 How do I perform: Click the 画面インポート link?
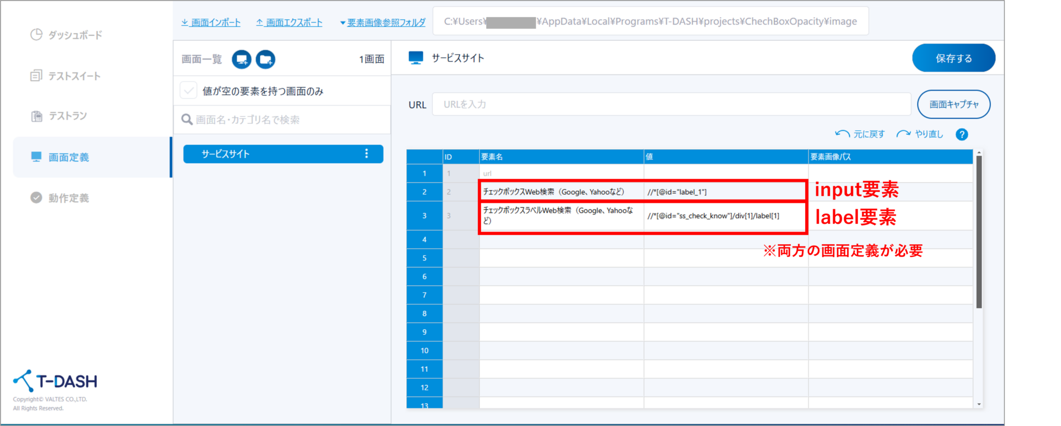coord(211,23)
